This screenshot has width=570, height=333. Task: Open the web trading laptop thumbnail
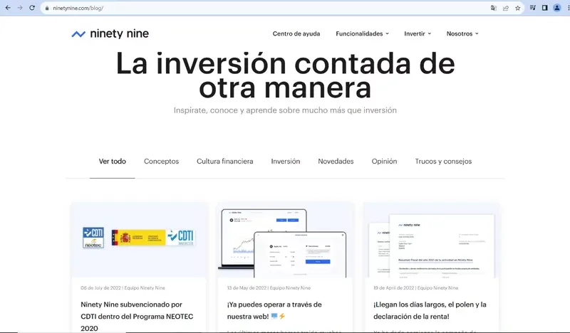tap(285, 240)
